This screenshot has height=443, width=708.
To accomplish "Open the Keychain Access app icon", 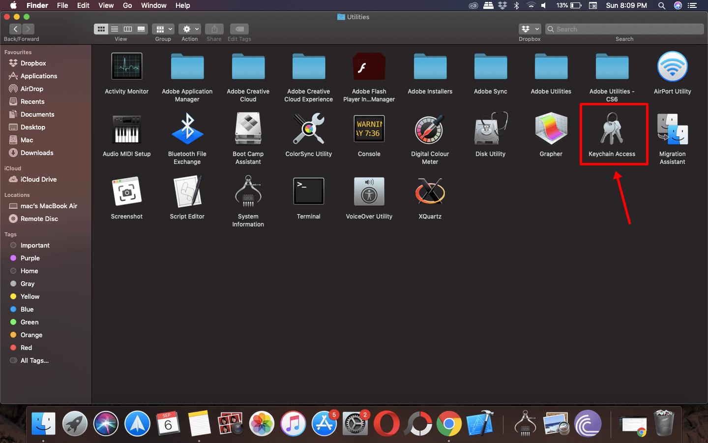I will [x=612, y=129].
